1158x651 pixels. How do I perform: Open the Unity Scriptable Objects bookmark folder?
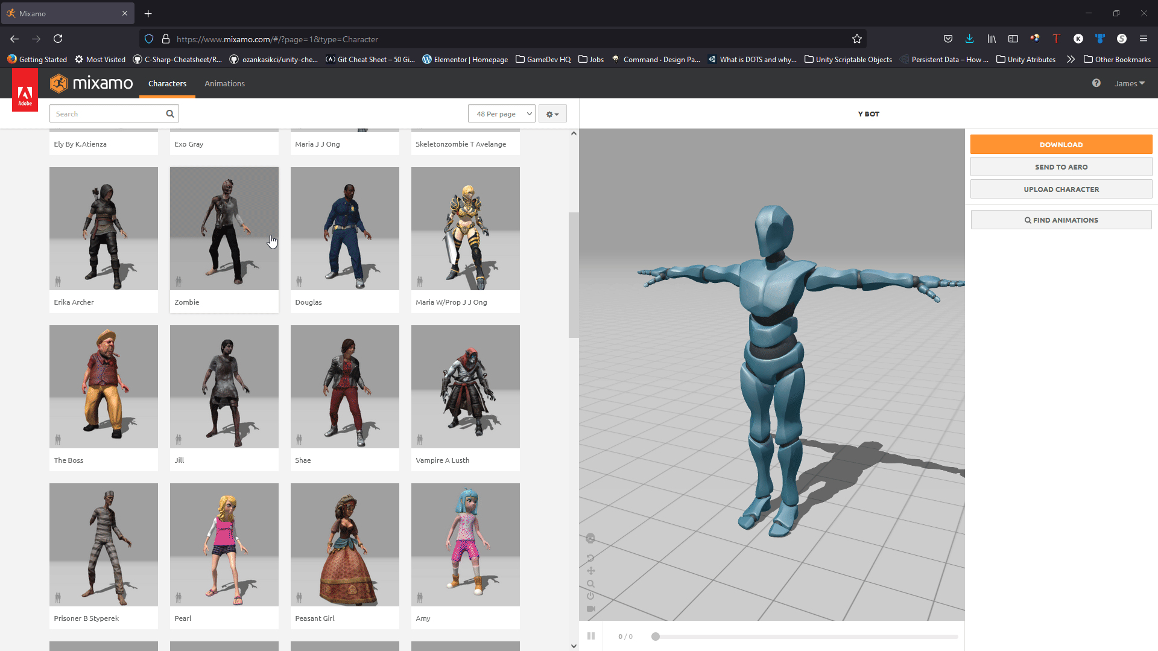pyautogui.click(x=848, y=59)
